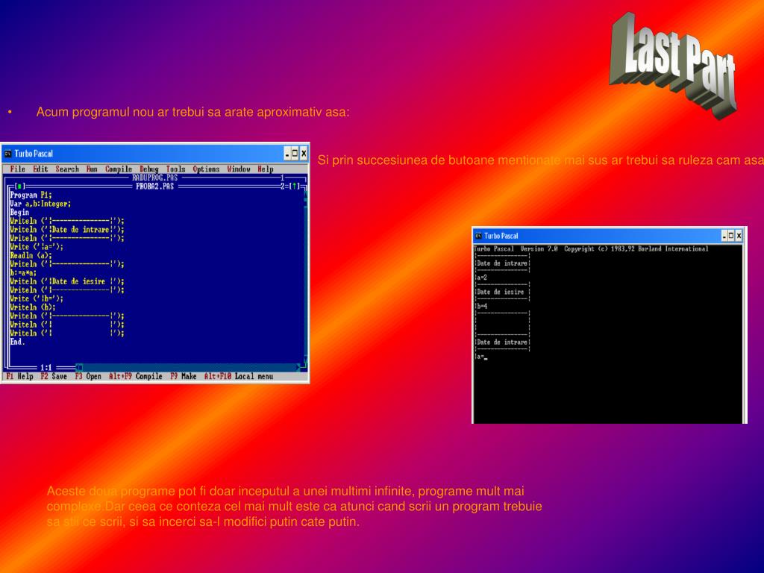
Task: Click the 'a=2' console output line
Action: click(x=481, y=278)
